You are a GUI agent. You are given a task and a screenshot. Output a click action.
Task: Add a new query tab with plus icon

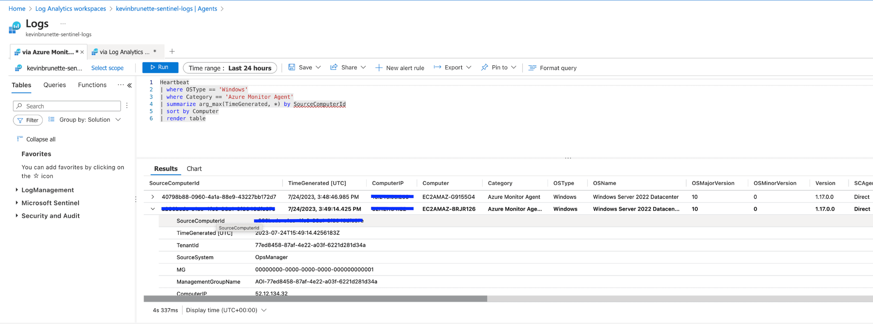coord(172,52)
